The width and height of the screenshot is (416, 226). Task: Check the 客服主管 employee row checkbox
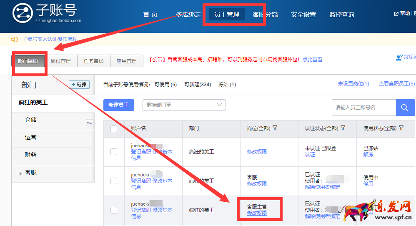(x=114, y=210)
